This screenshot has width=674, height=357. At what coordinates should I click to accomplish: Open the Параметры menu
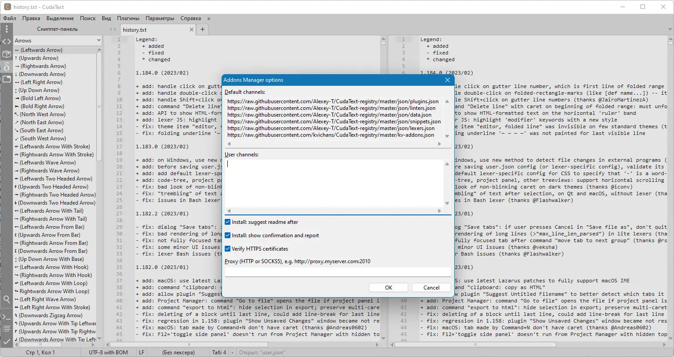pyautogui.click(x=160, y=18)
